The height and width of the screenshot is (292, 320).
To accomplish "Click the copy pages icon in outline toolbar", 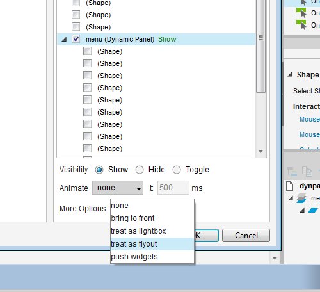I will pos(307,172).
